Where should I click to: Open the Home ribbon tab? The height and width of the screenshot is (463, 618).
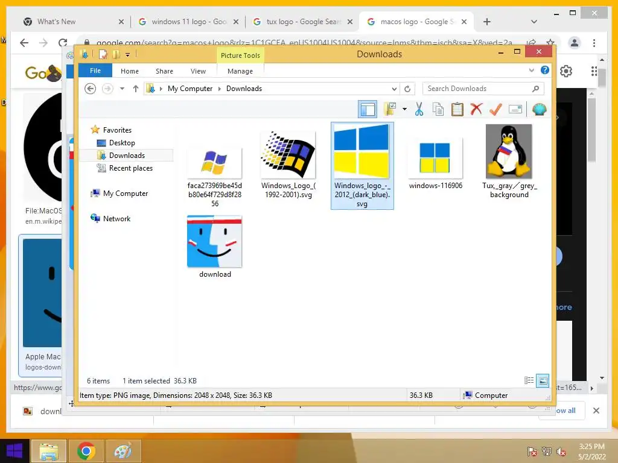[130, 71]
